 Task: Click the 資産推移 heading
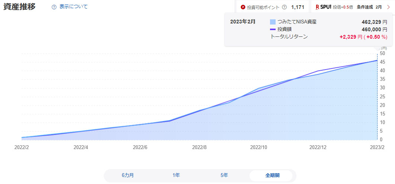pyautogui.click(x=19, y=7)
